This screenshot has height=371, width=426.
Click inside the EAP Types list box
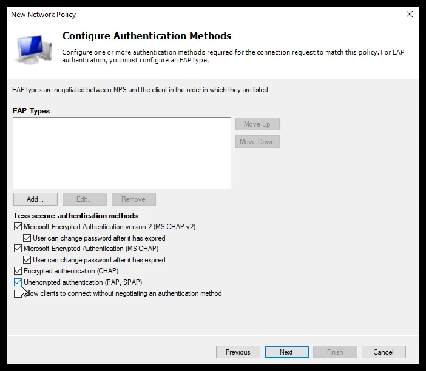pyautogui.click(x=122, y=153)
